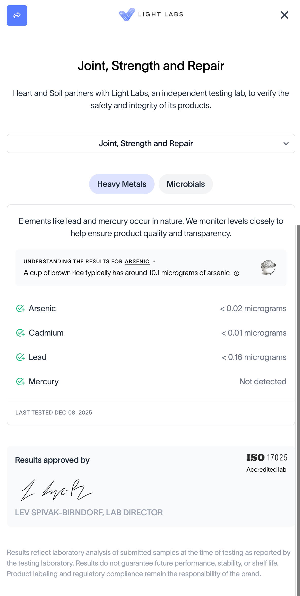Image resolution: width=300 pixels, height=596 pixels.
Task: Click the Mercury Not detected result
Action: 263,382
